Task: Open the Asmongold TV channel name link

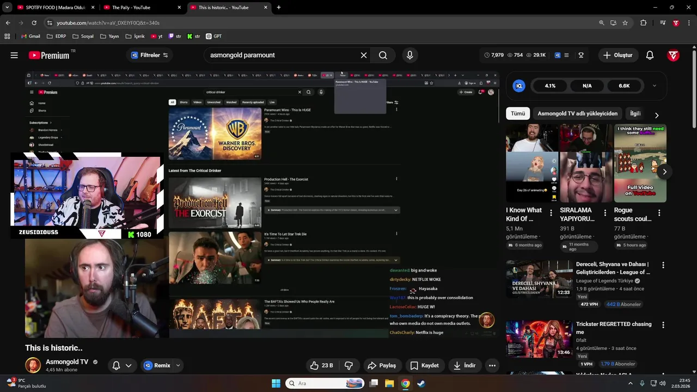Action: point(67,362)
